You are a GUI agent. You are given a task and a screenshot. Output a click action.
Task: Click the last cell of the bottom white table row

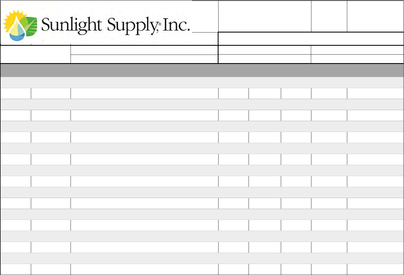[375, 269]
